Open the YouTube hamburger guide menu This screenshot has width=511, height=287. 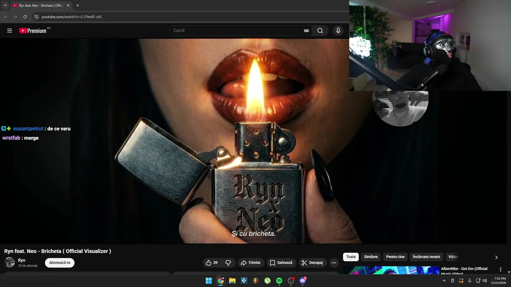pyautogui.click(x=10, y=31)
